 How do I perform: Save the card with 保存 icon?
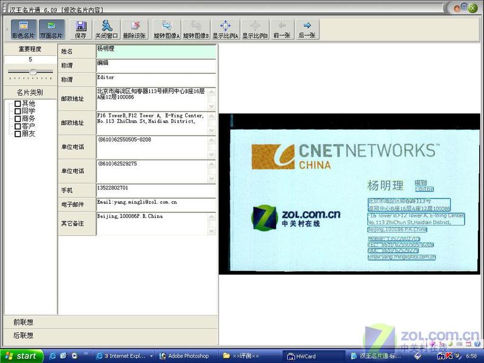[x=80, y=29]
